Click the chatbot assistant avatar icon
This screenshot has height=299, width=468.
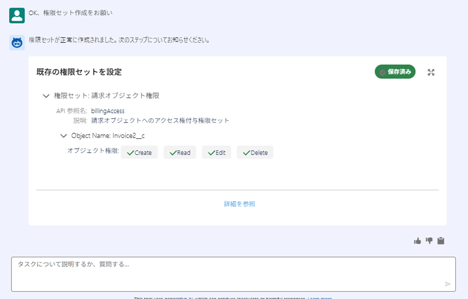[x=17, y=42]
